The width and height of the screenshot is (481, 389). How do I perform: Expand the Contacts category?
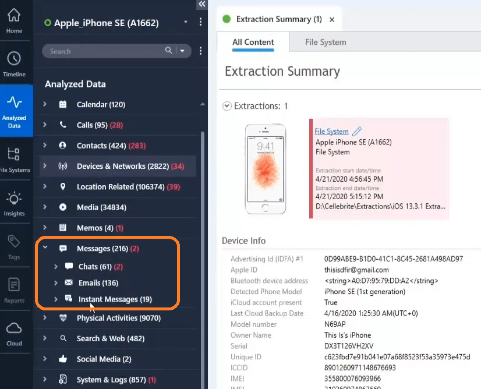pyautogui.click(x=45, y=145)
